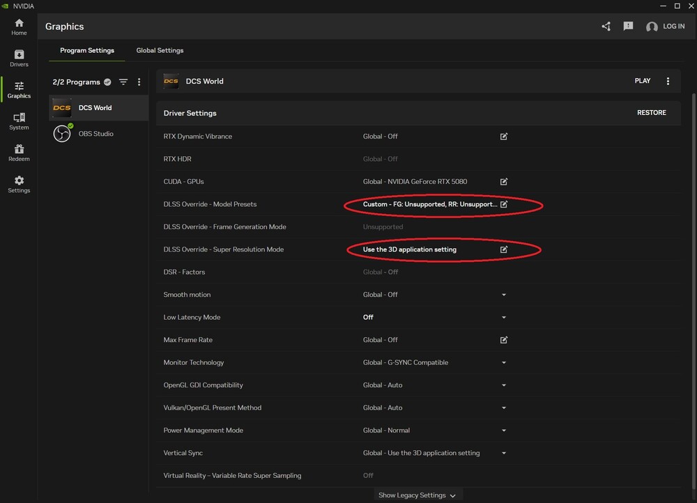Select the Program Settings tab

pyautogui.click(x=87, y=51)
